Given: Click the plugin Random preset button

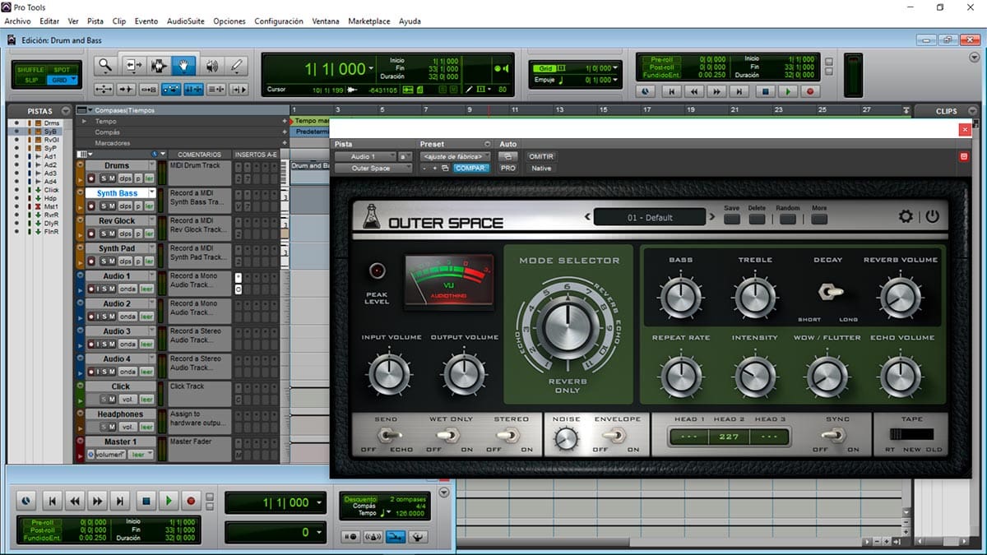Looking at the screenshot, I should (x=787, y=218).
